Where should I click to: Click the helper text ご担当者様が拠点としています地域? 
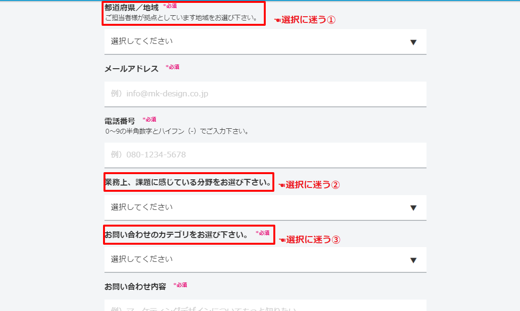coord(181,18)
